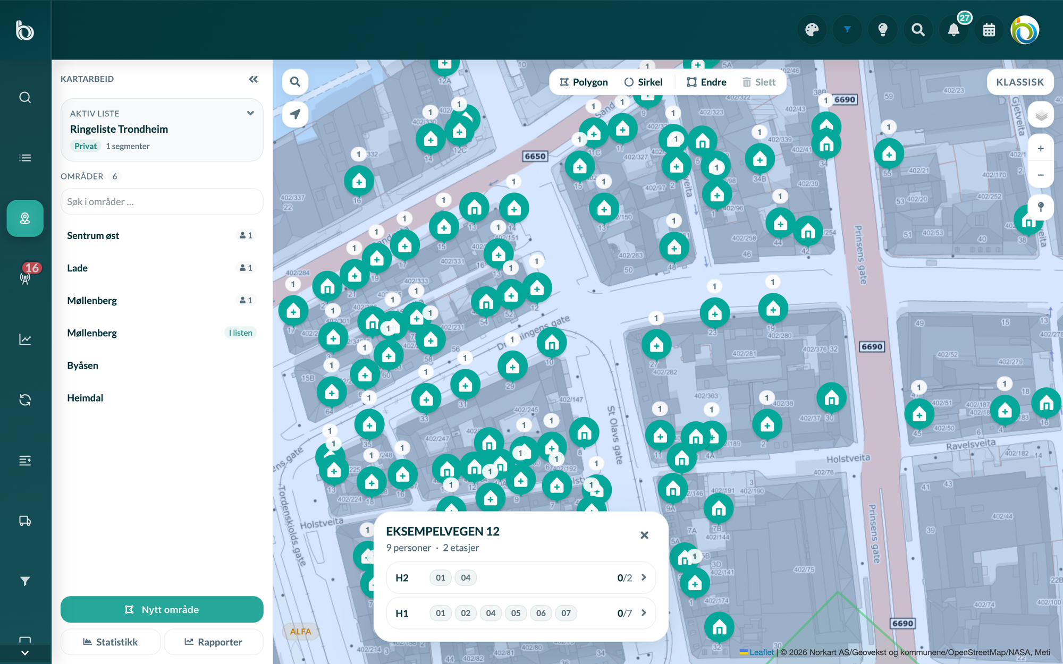1063x664 pixels.
Task: Close the Eksempelvegen 12 popup
Action: point(644,535)
